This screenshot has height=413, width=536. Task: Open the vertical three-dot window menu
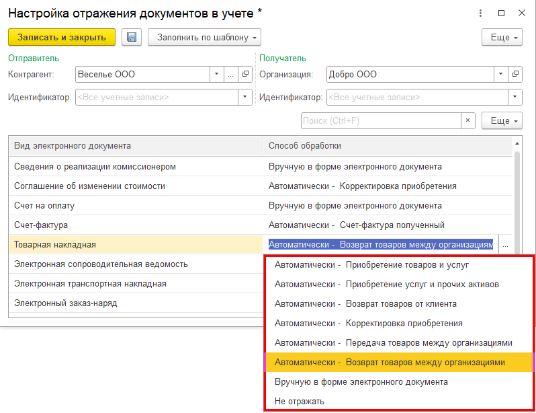[481, 13]
